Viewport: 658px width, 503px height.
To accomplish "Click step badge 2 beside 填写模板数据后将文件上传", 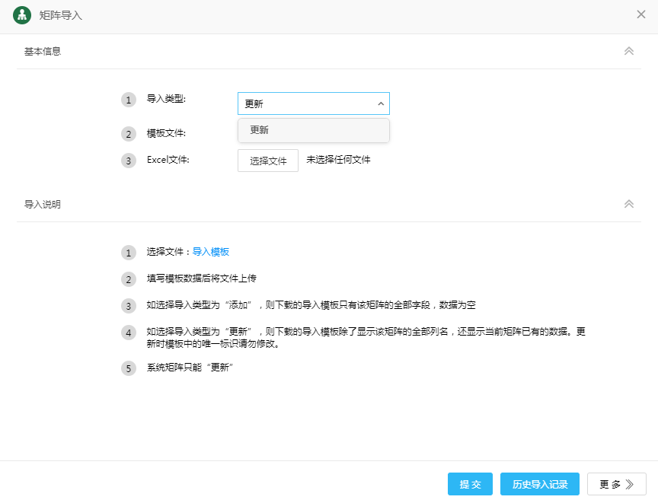I will (128, 279).
